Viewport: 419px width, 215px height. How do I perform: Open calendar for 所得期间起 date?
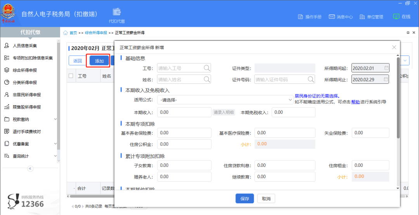pos(386,68)
